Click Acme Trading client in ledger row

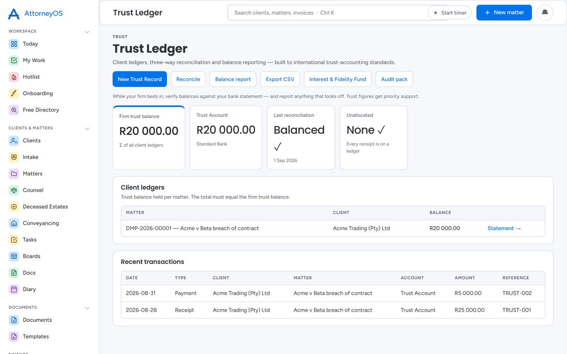point(361,228)
